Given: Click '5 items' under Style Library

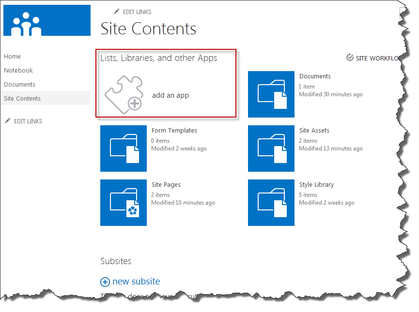Looking at the screenshot, I should [x=308, y=195].
